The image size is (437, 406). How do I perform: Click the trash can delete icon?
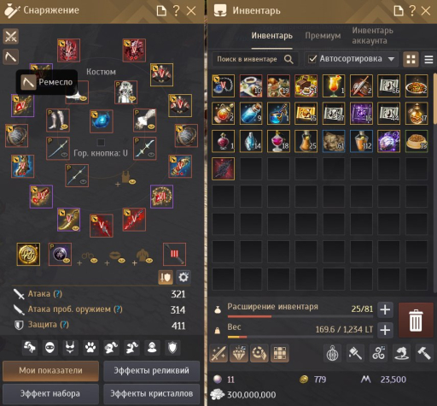(416, 321)
